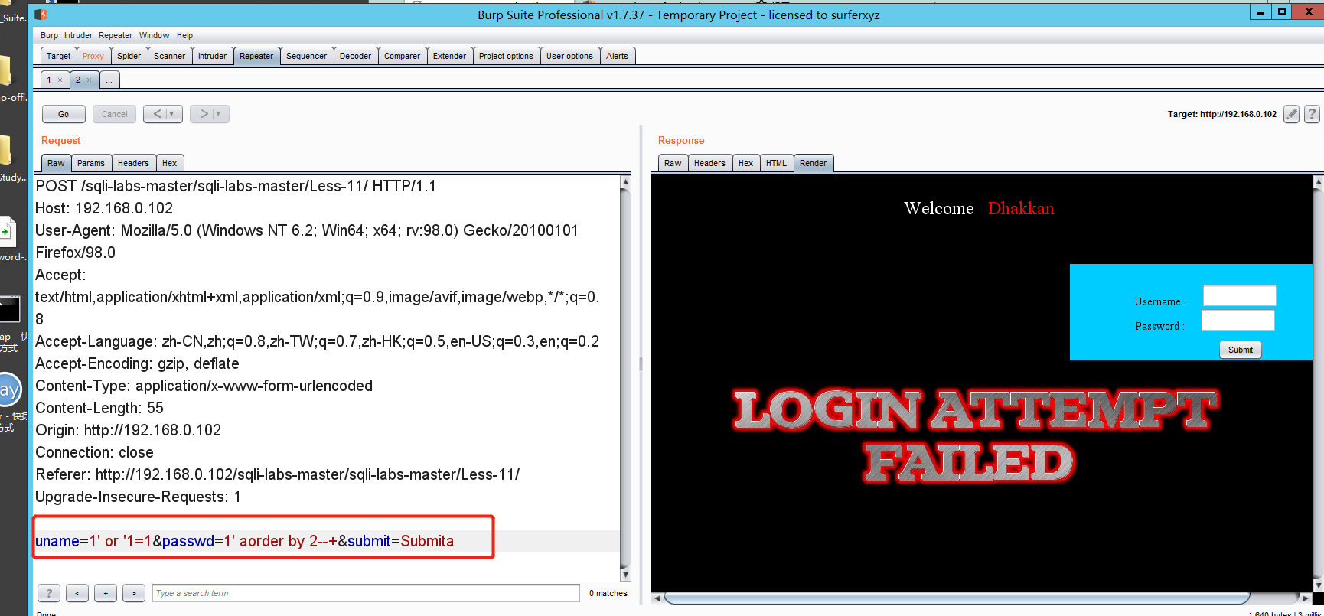Open the Alerts tab
This screenshot has width=1324, height=616.
pyautogui.click(x=618, y=56)
